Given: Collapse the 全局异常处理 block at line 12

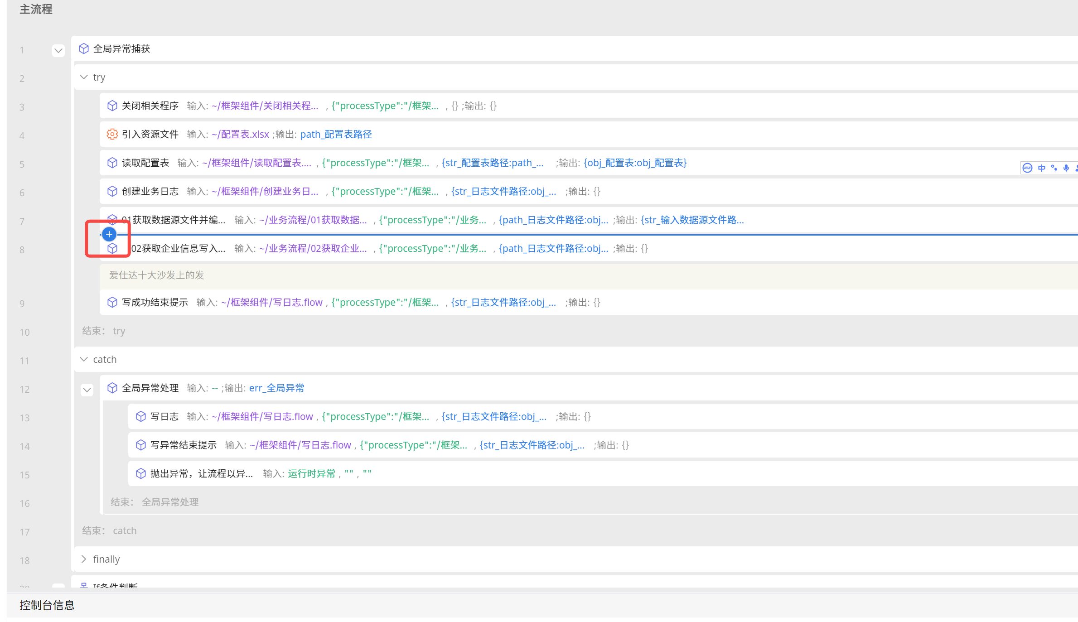Looking at the screenshot, I should [x=87, y=390].
